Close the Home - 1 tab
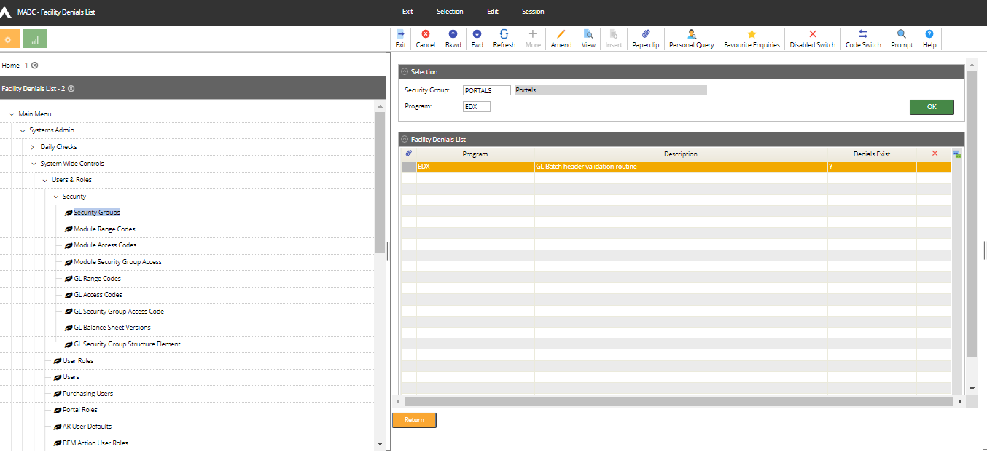Image resolution: width=987 pixels, height=452 pixels. 34,66
